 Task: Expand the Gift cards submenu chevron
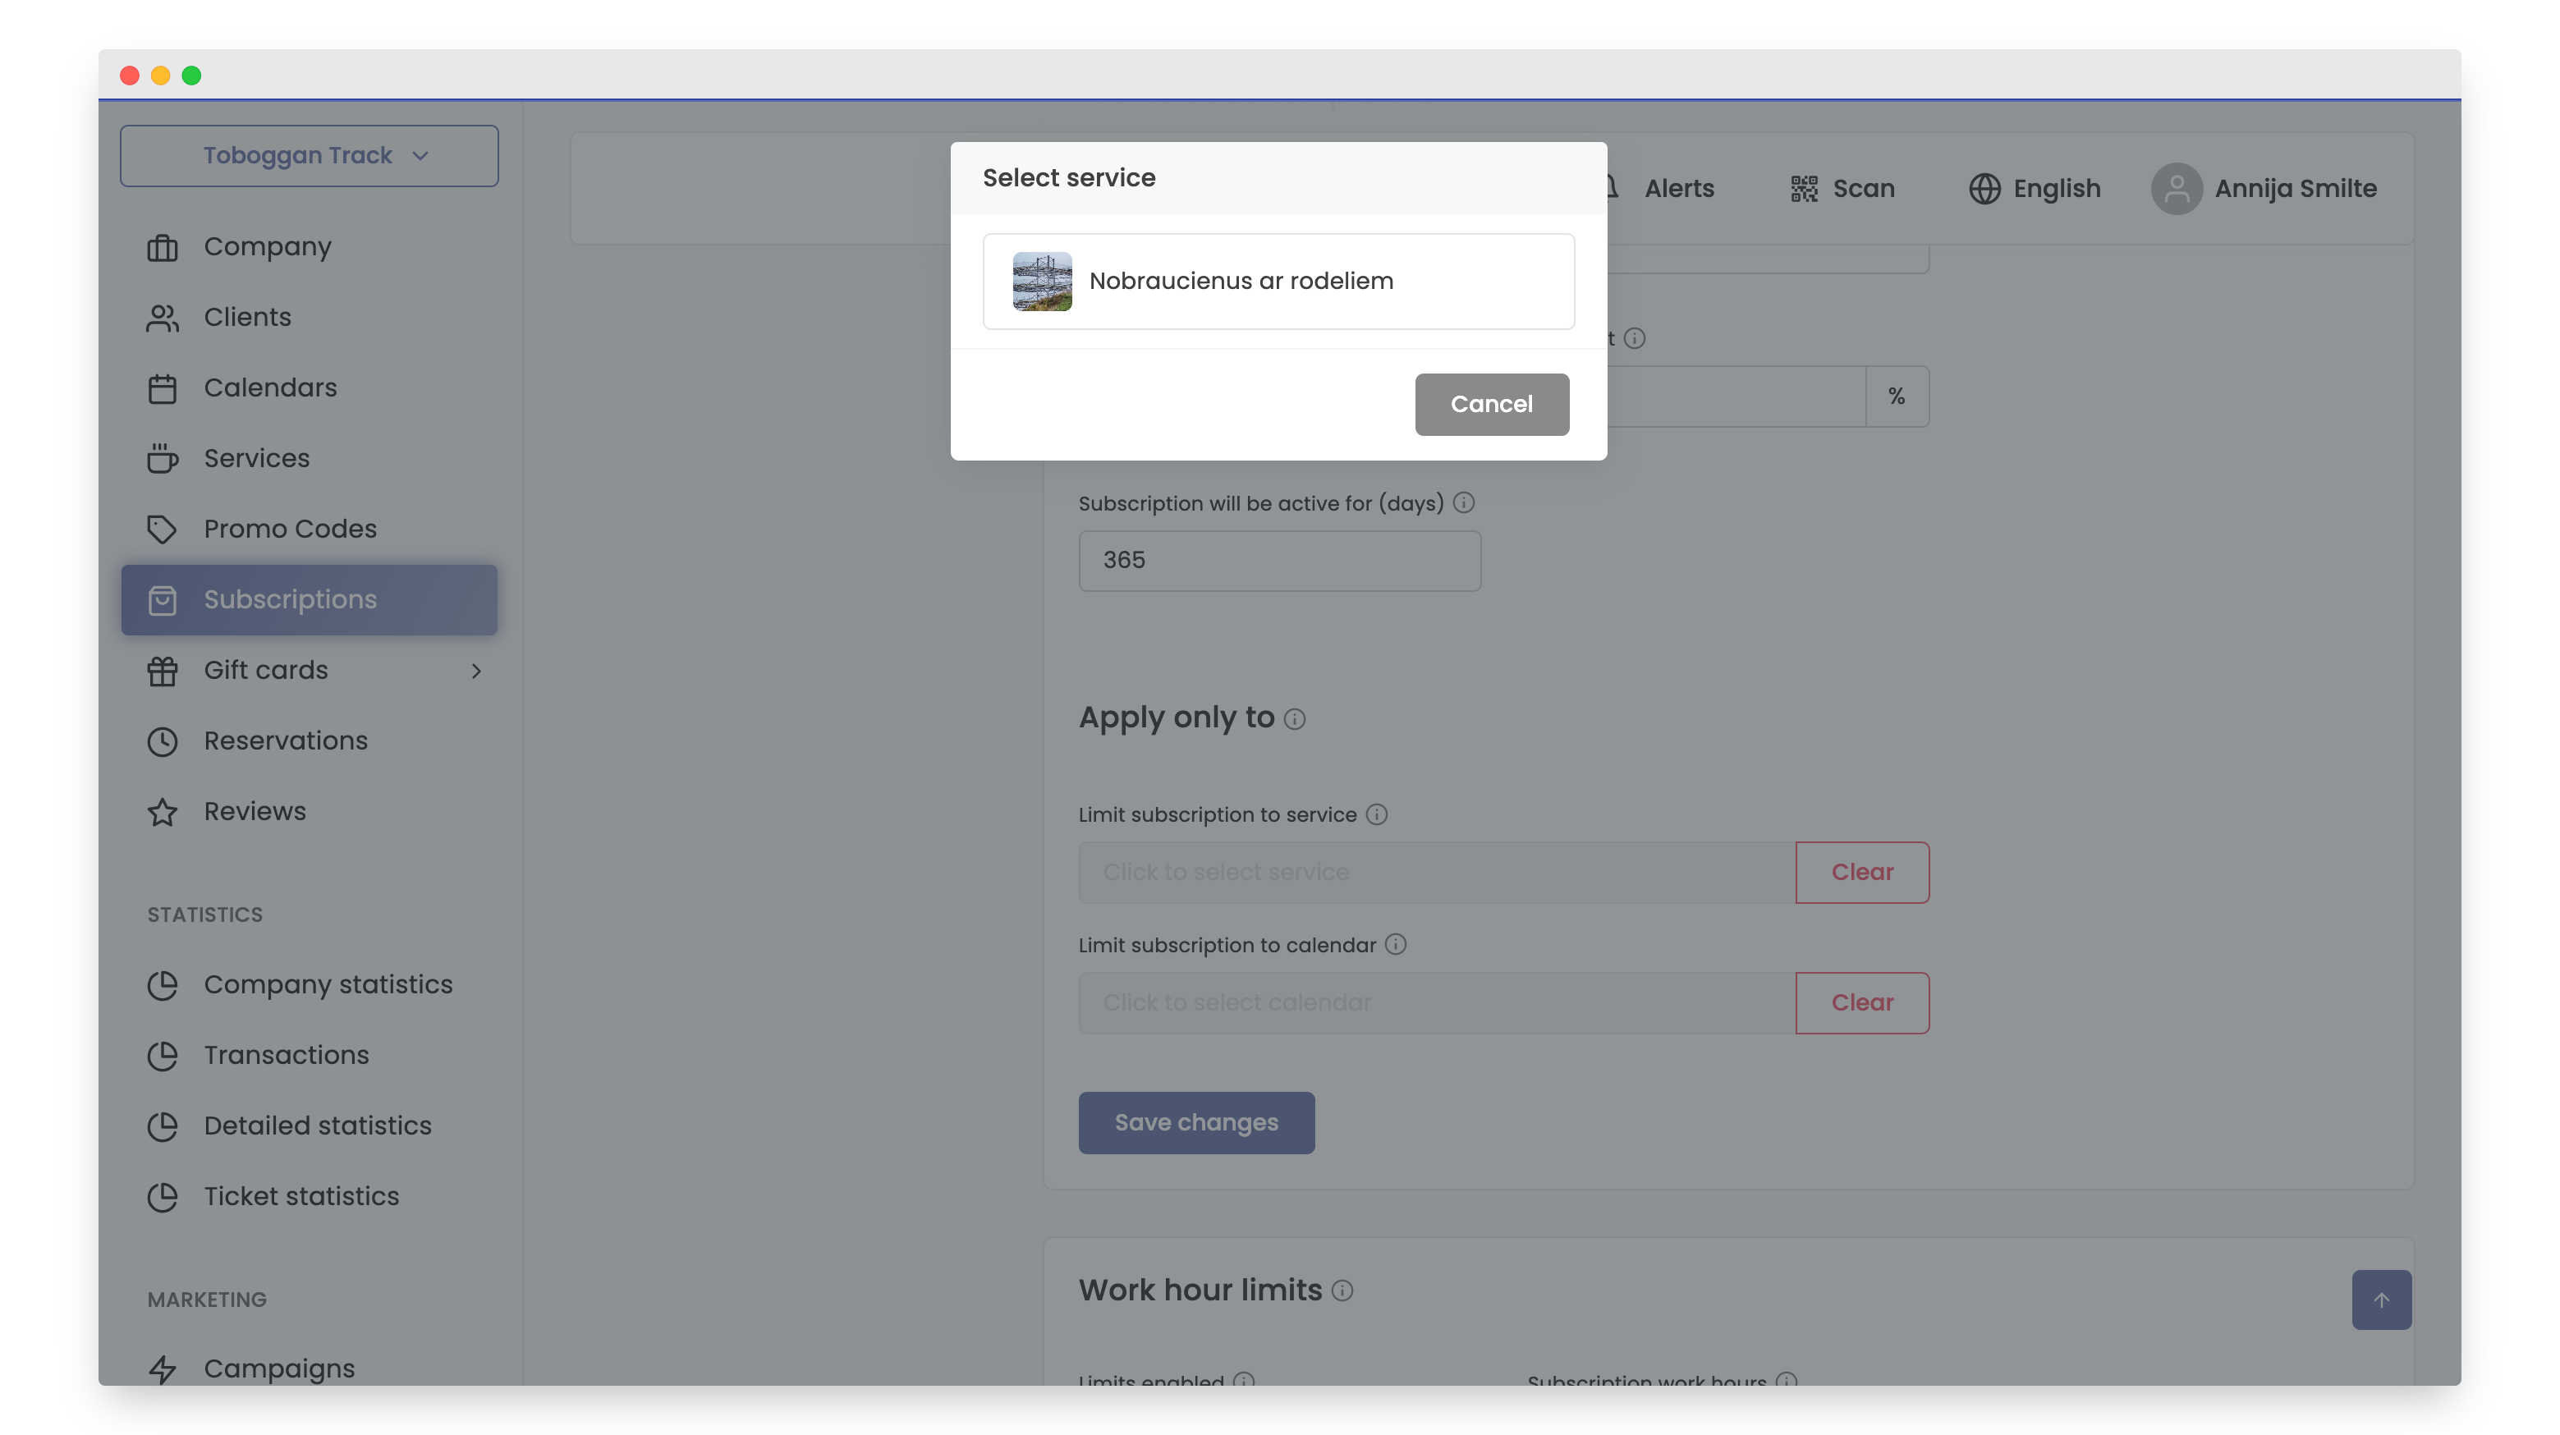point(476,671)
